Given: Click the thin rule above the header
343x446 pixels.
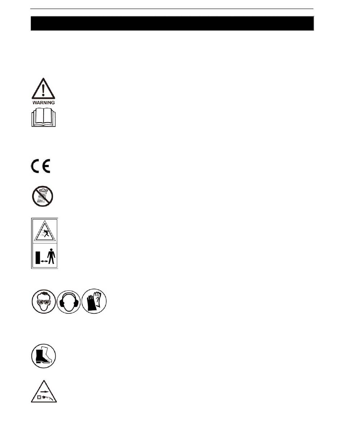Looking at the screenshot, I should pyautogui.click(x=172, y=9).
